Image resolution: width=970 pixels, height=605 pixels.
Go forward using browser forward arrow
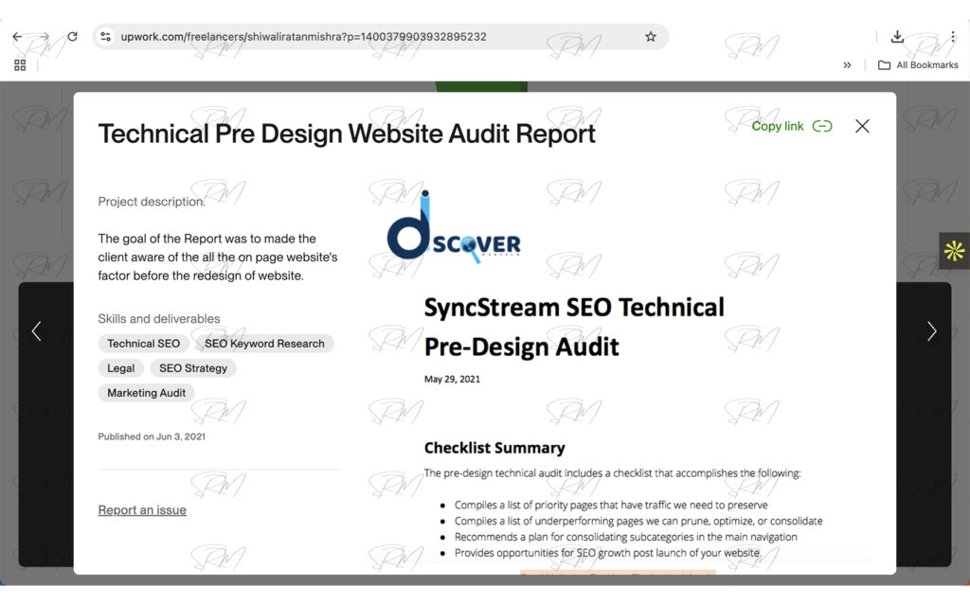44,37
